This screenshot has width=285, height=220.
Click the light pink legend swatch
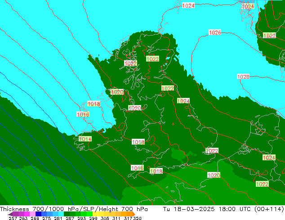[x=32, y=214]
